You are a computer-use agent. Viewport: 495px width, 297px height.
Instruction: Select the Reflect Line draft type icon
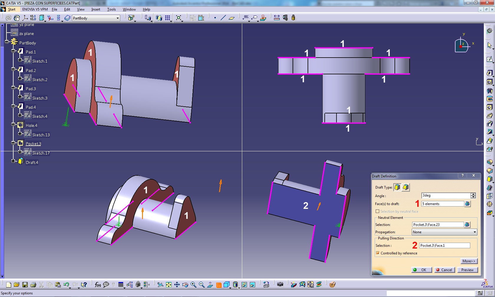[406, 187]
